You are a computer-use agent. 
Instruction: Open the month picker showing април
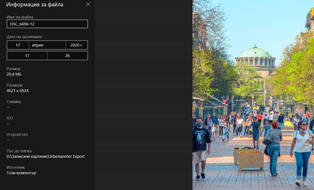pos(47,45)
